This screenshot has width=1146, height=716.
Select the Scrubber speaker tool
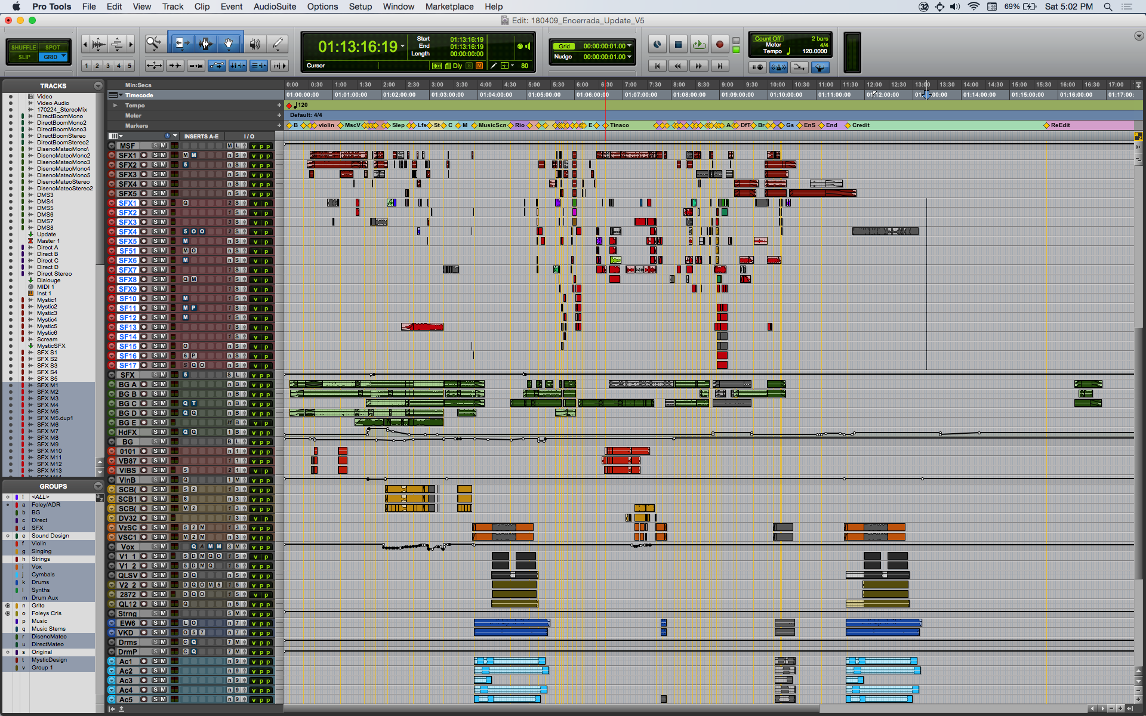(255, 44)
